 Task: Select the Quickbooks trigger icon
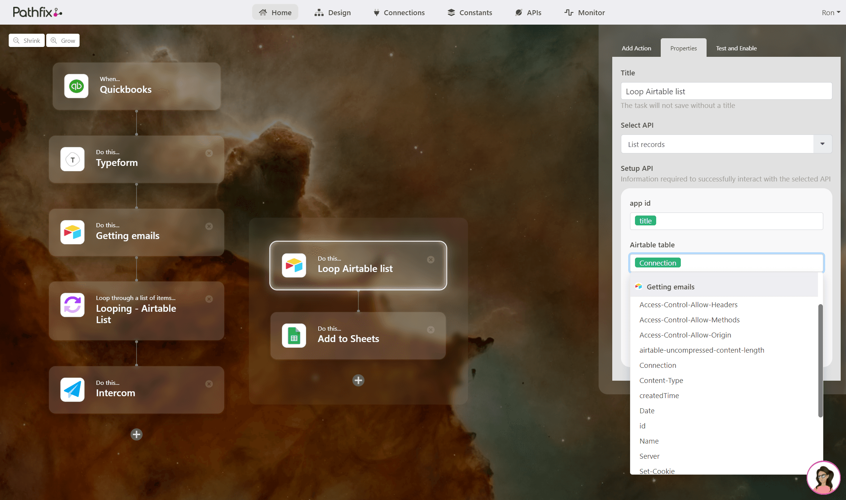click(x=77, y=86)
